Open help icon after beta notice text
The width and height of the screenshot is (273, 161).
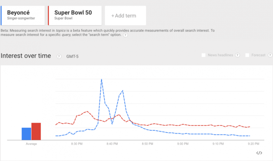(125, 35)
